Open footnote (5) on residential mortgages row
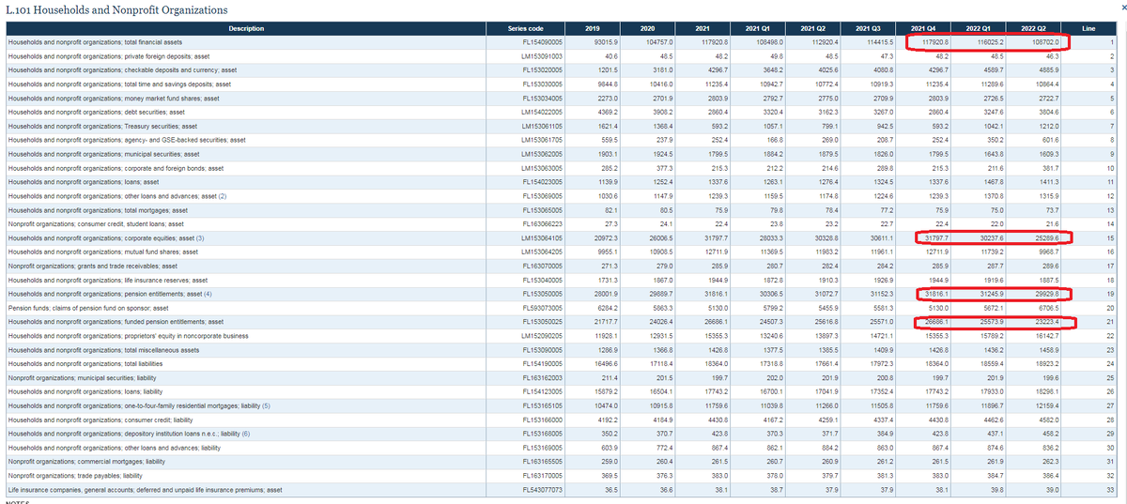The image size is (1127, 504). (266, 405)
